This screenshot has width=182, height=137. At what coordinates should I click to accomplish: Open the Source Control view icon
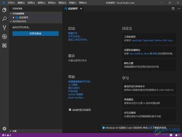point(4,28)
